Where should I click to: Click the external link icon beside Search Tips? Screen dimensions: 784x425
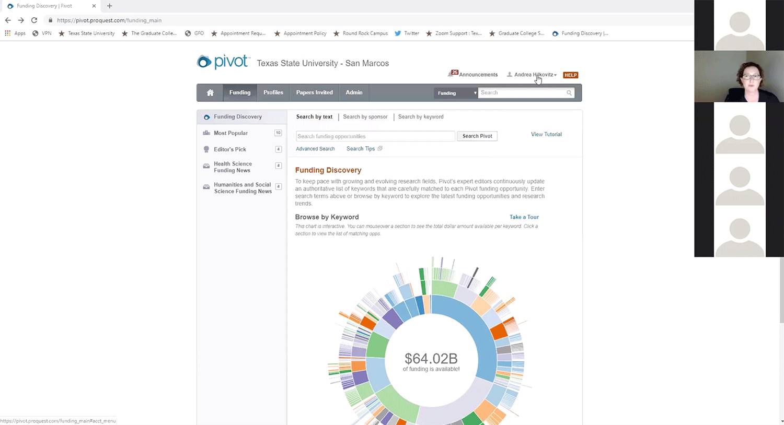coord(380,148)
